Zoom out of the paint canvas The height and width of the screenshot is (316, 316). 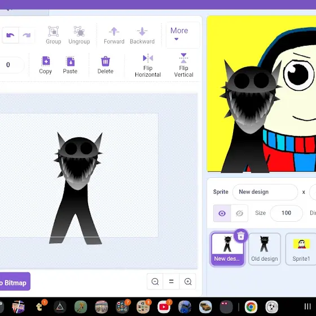pos(155,282)
